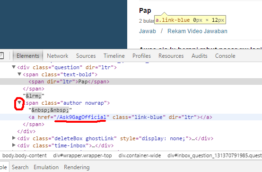
Task: Click the Jawab link
Action: 148,31
